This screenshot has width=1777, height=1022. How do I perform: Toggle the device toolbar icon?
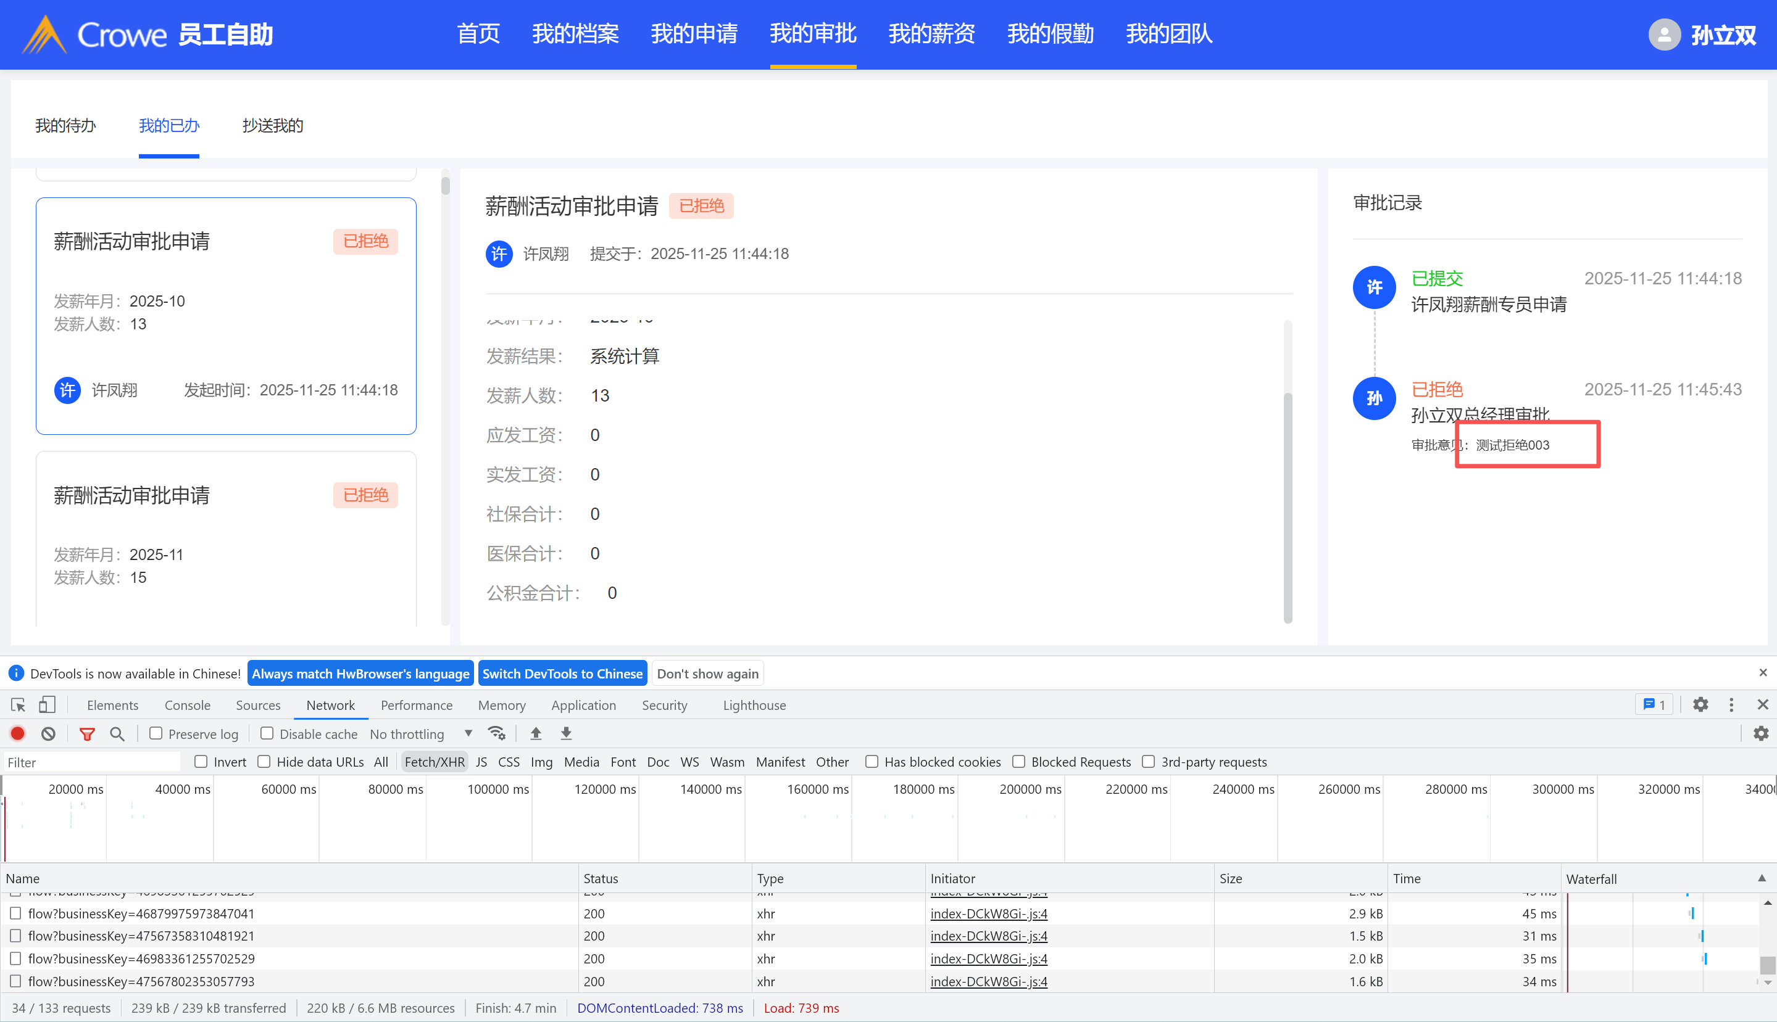coord(47,705)
